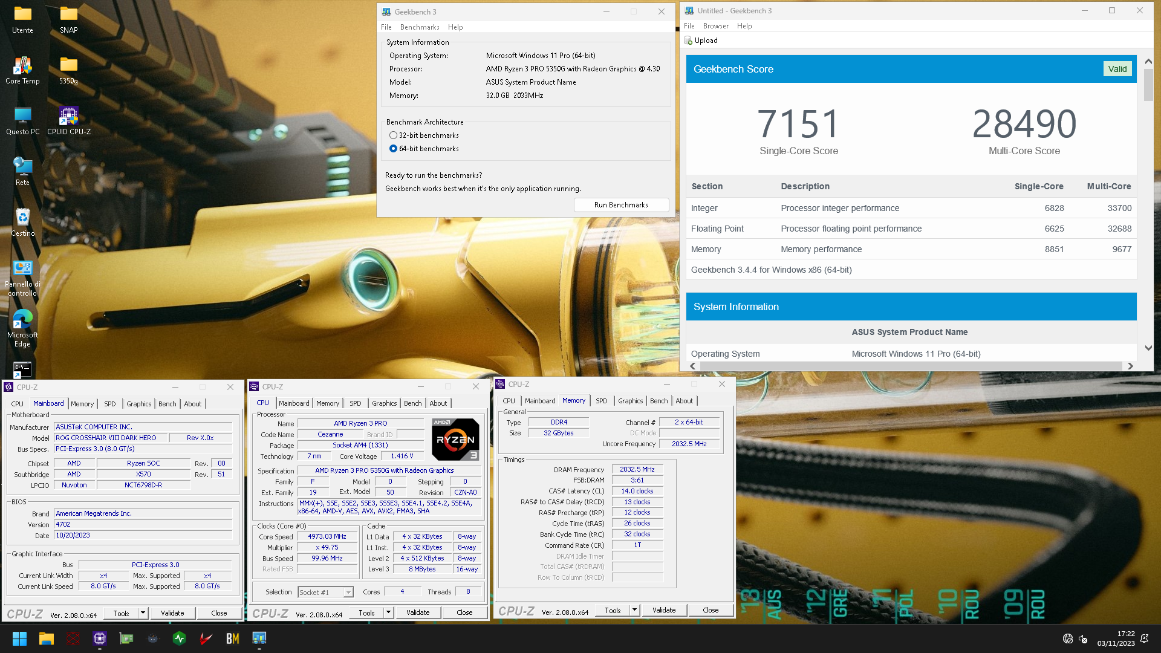Screen dimensions: 1161x653
Task: Expand Tools arrow in Mainboard CPU-Z window
Action: [x=143, y=613]
